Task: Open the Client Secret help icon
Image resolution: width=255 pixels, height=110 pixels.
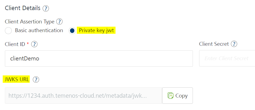Action: pos(234,44)
